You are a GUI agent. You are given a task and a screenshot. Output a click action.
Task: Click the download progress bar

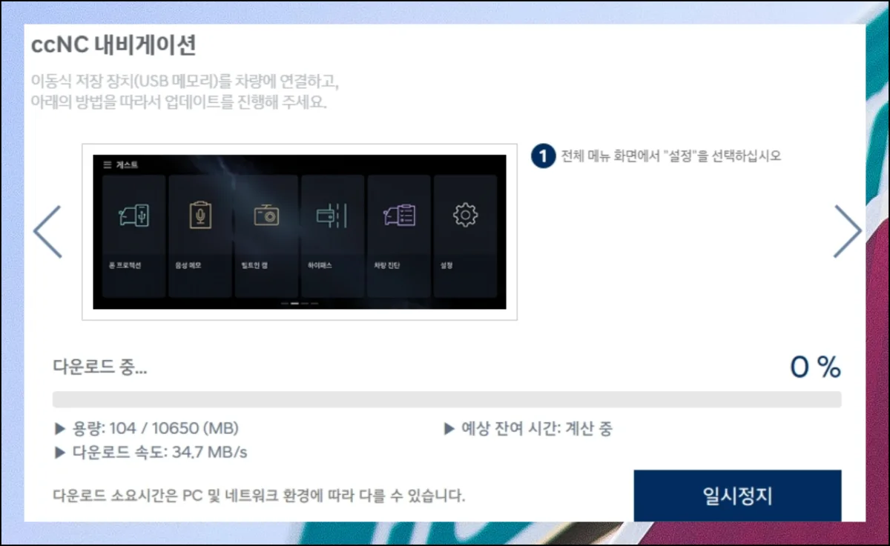click(446, 400)
